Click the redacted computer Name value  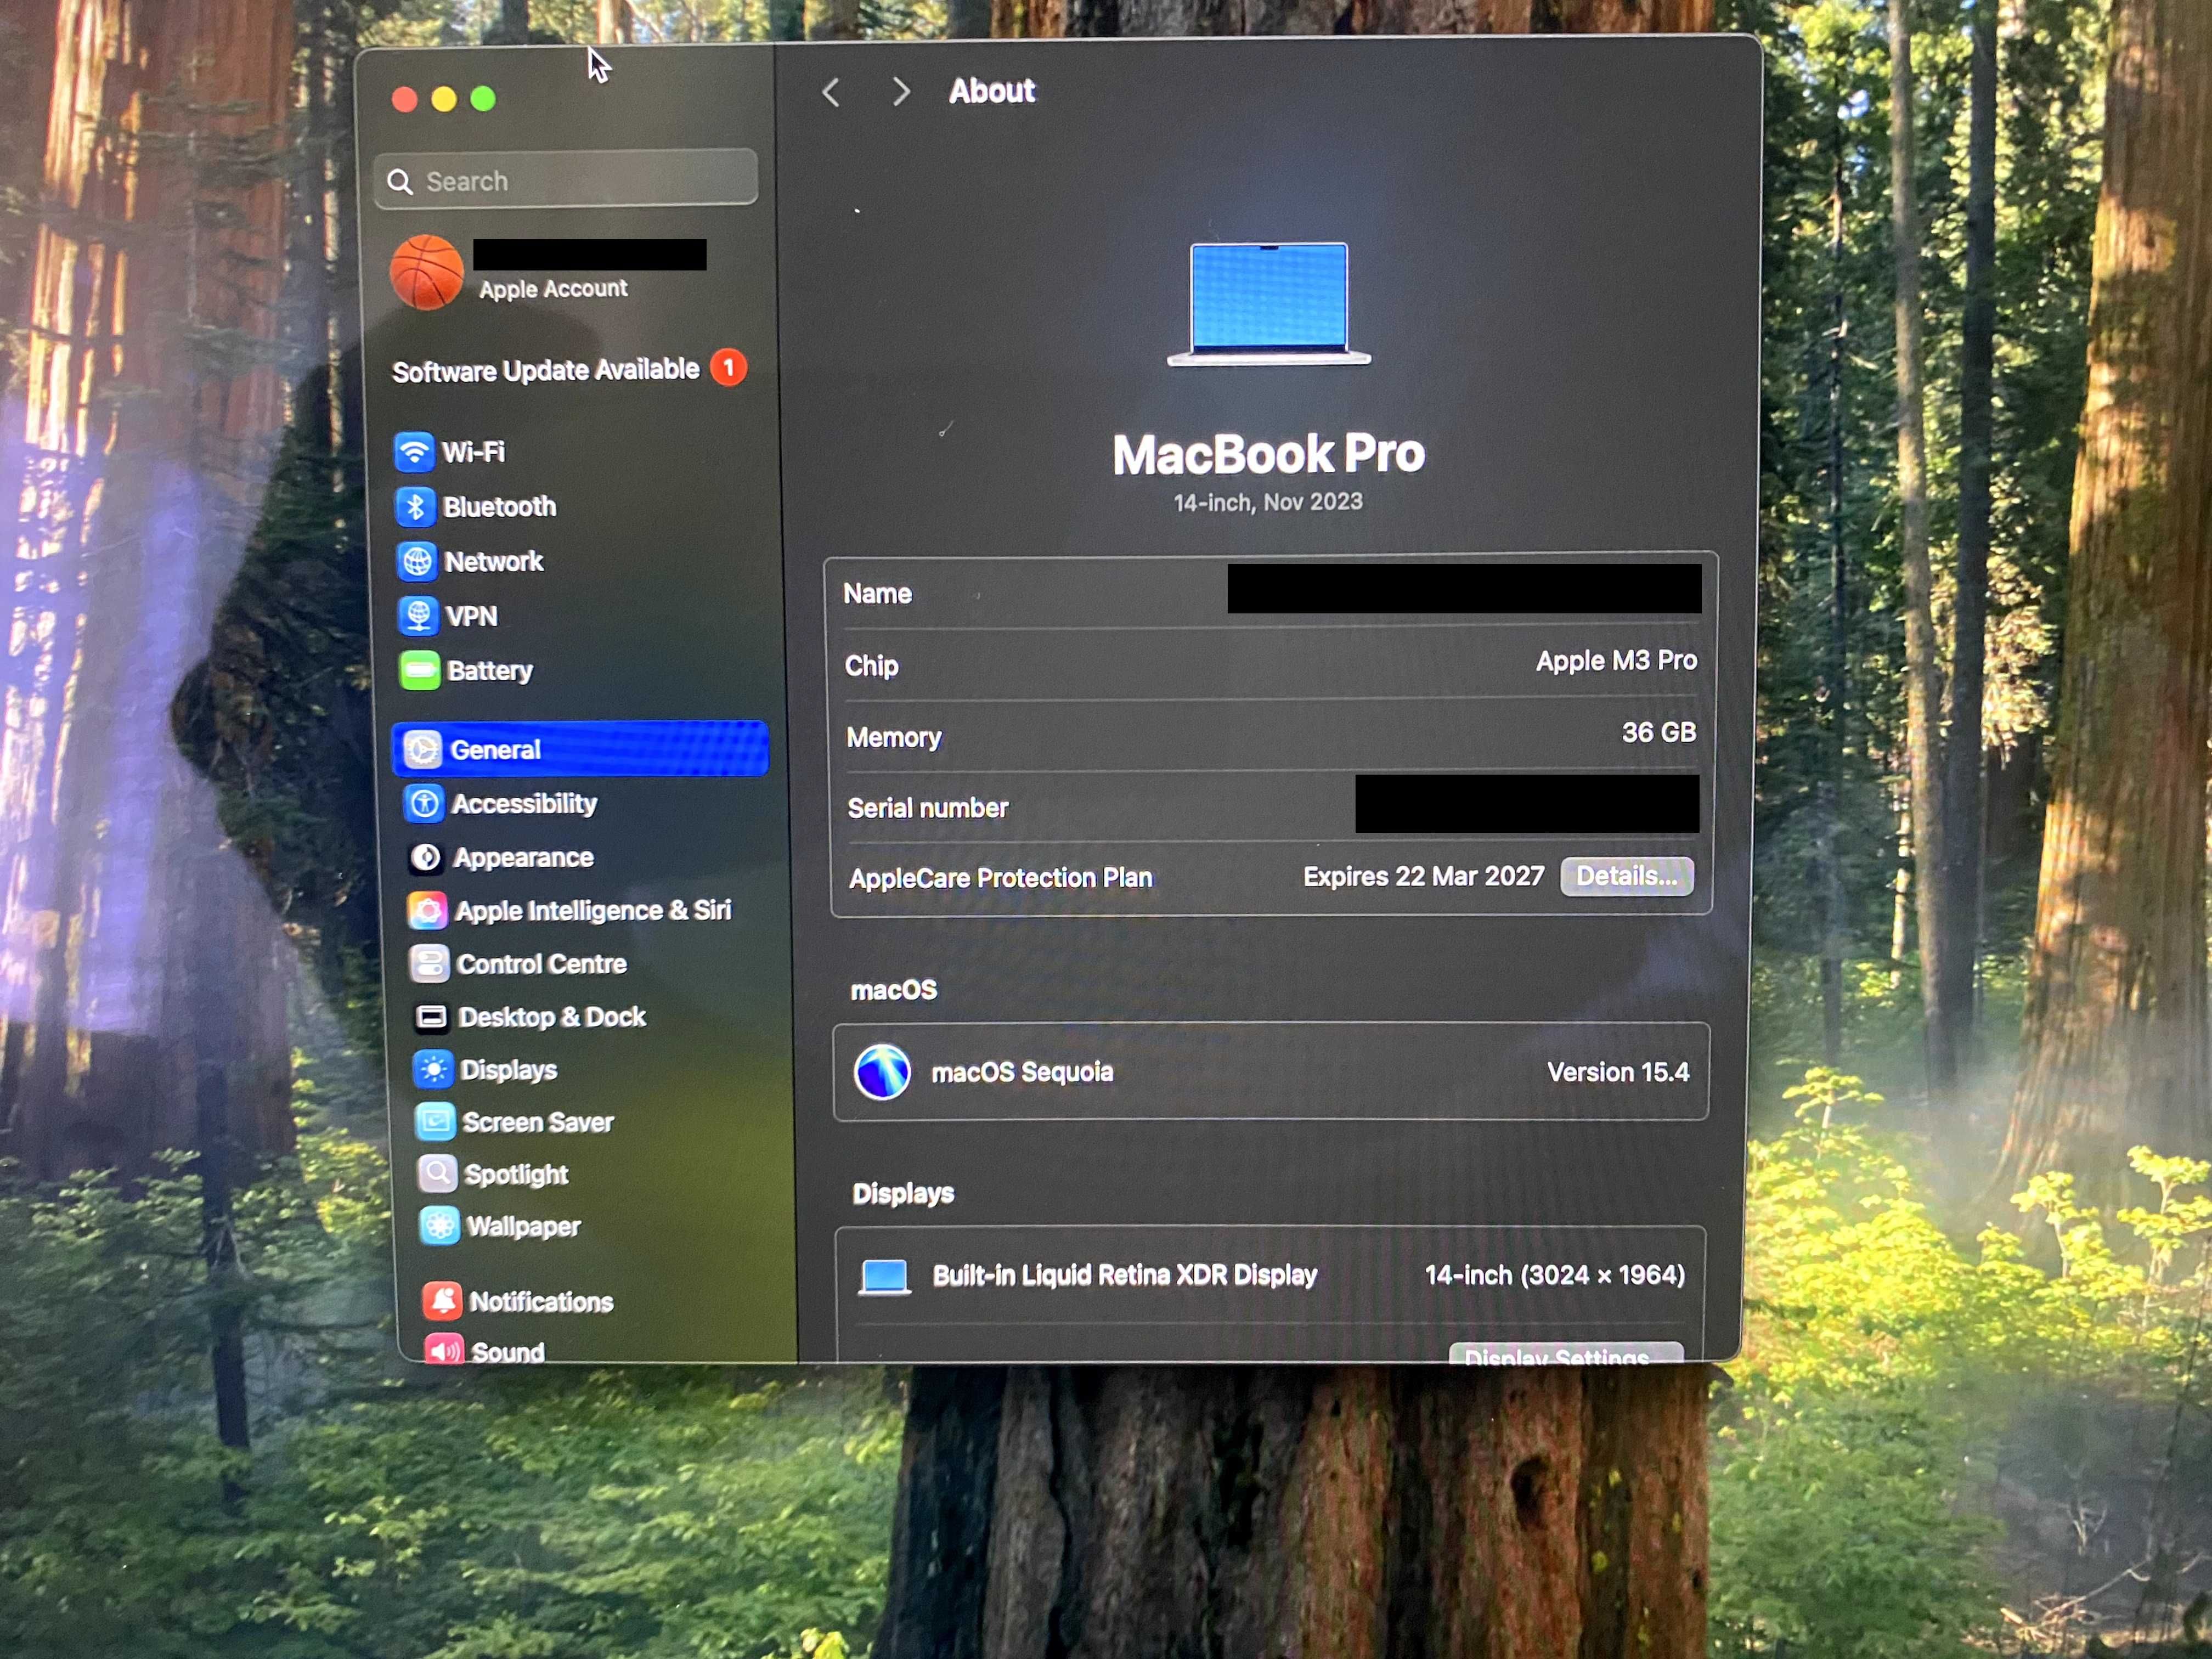pos(1464,588)
